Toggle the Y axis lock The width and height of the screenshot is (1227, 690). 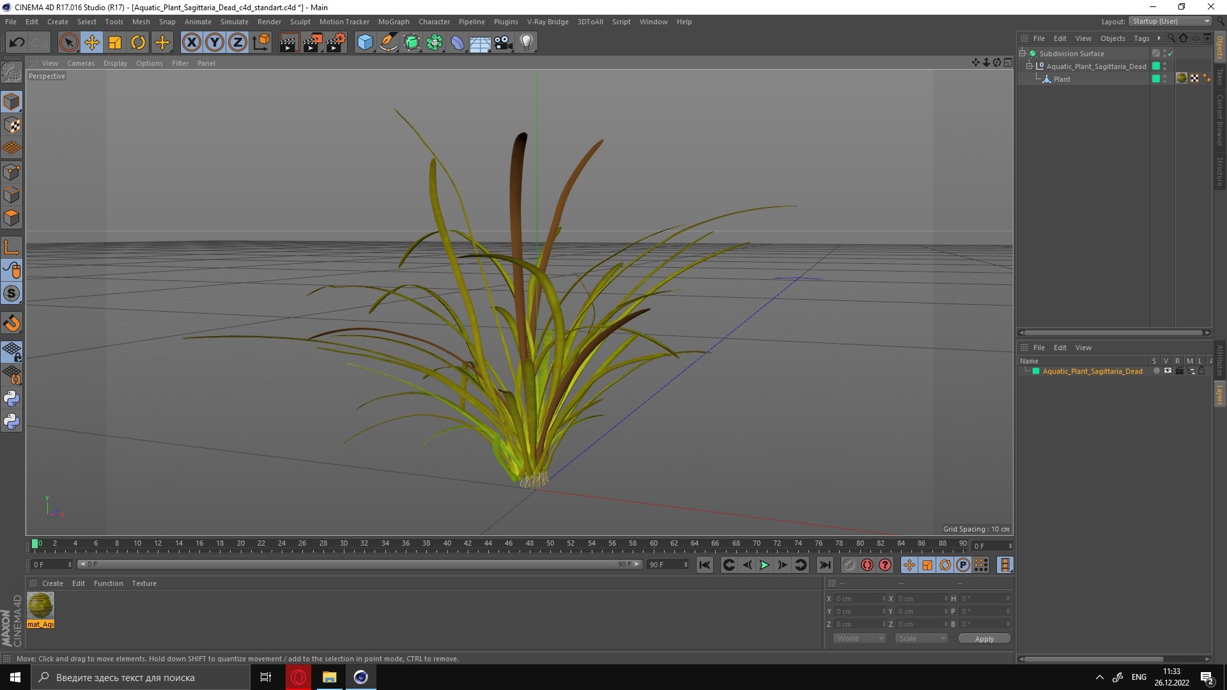click(x=215, y=43)
